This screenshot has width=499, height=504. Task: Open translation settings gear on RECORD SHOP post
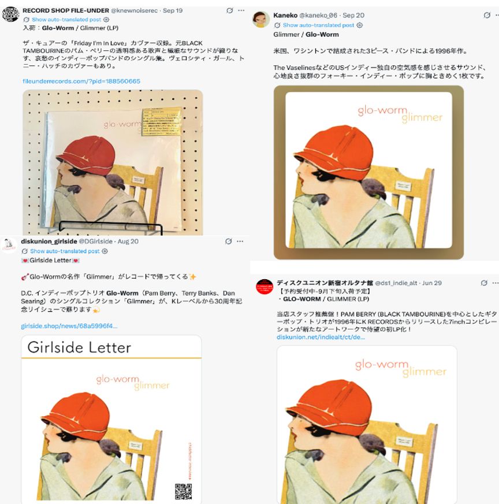click(106, 20)
